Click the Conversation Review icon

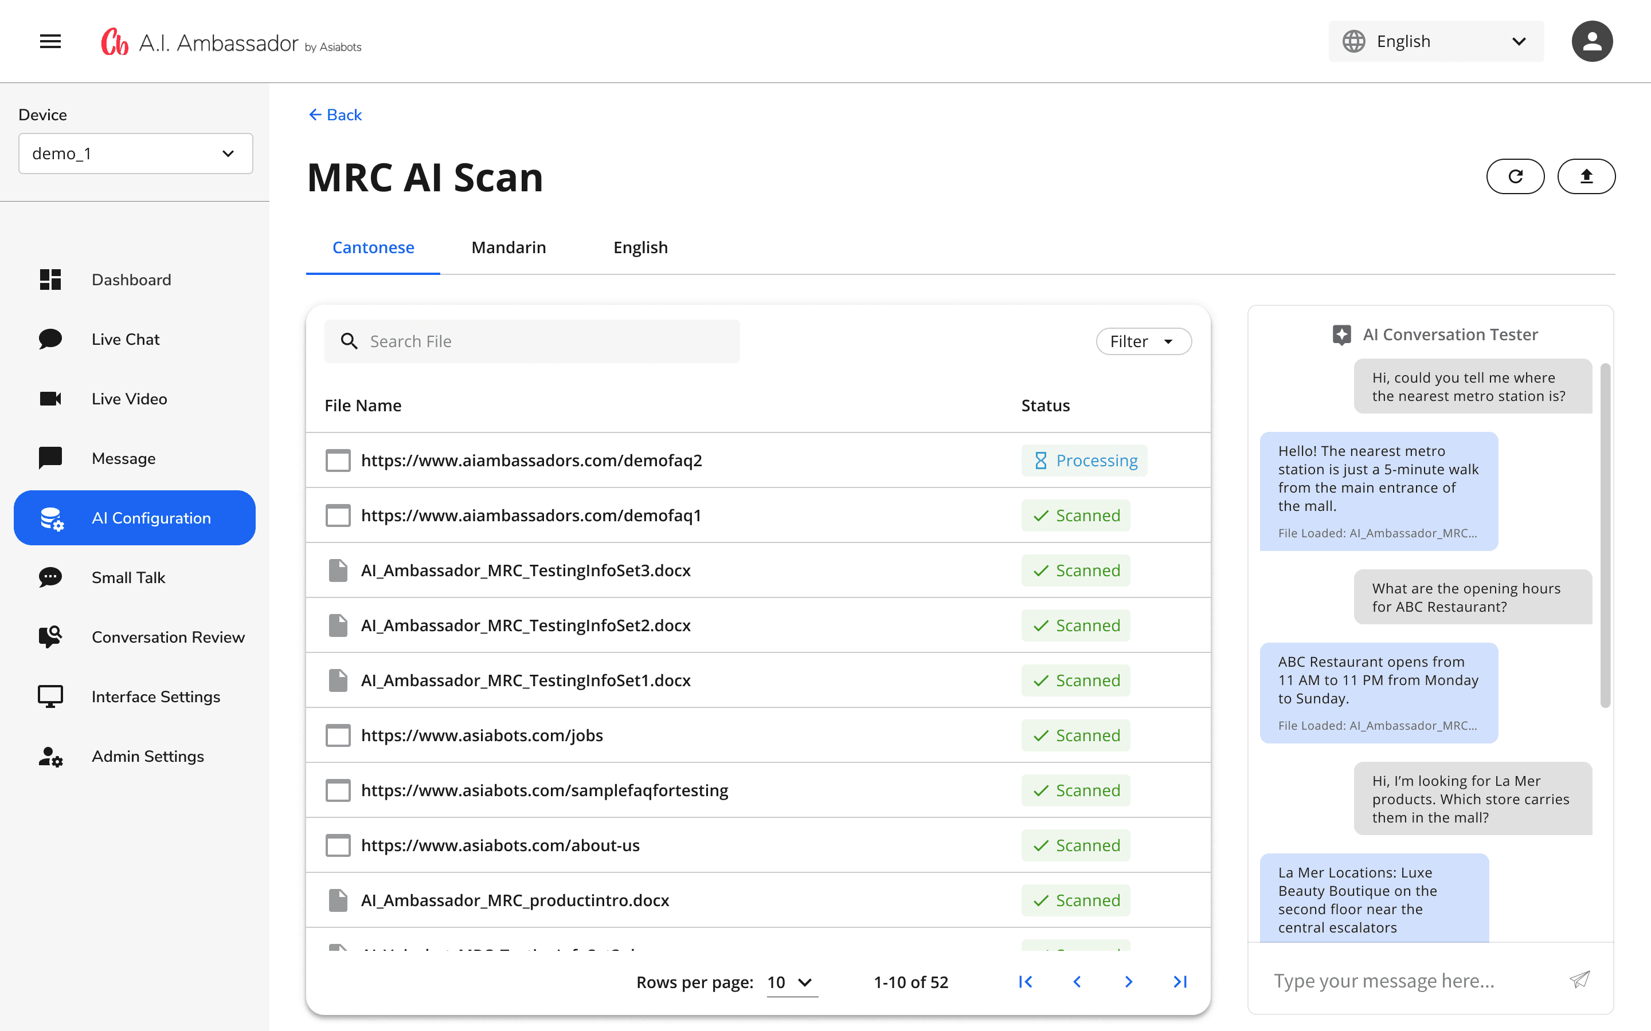[50, 637]
